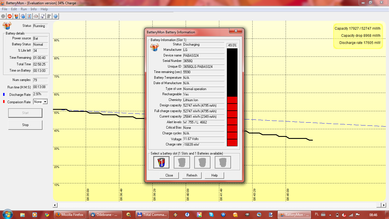Viewport: 389px width, 219px height.
Task: Click the Refresh button
Action: click(192, 175)
